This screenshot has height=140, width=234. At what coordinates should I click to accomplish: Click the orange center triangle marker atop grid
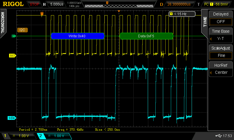click(x=119, y=11)
